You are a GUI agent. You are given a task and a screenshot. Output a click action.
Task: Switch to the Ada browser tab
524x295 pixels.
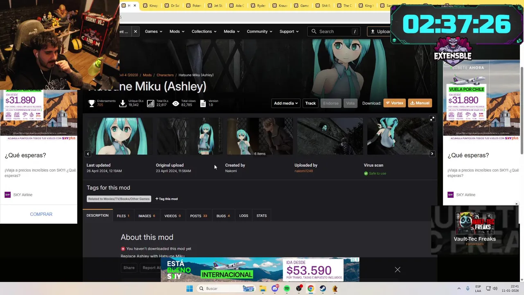click(x=237, y=6)
